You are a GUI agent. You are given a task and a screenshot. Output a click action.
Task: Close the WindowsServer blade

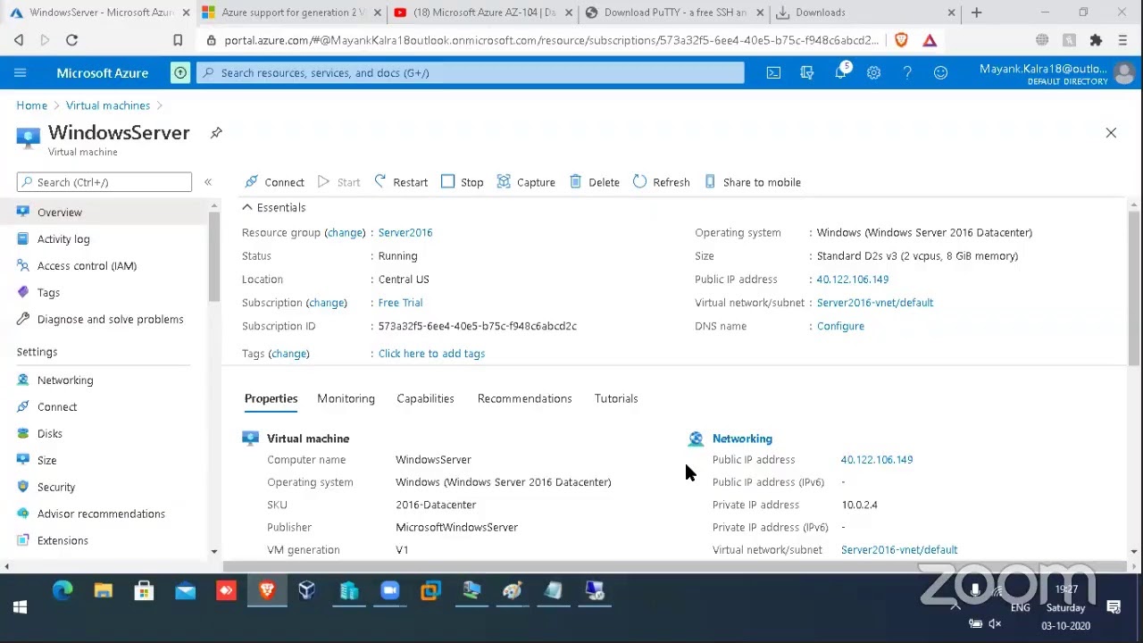coord(1111,132)
